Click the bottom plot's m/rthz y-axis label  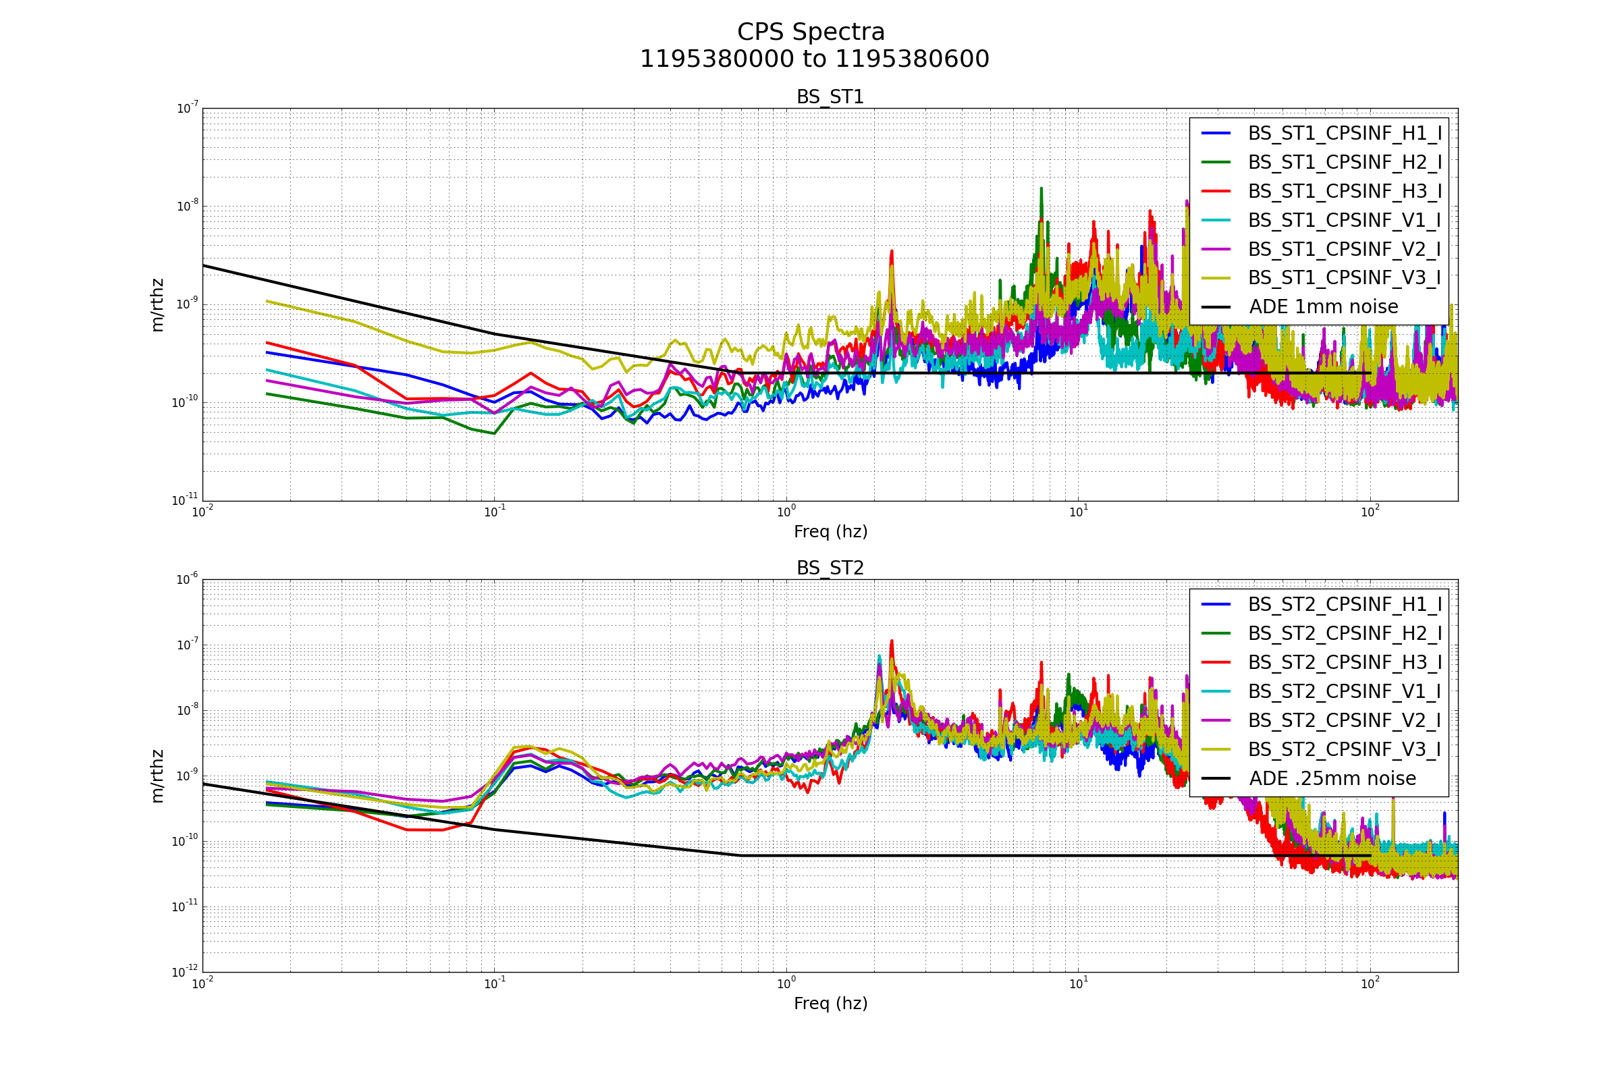click(x=158, y=776)
